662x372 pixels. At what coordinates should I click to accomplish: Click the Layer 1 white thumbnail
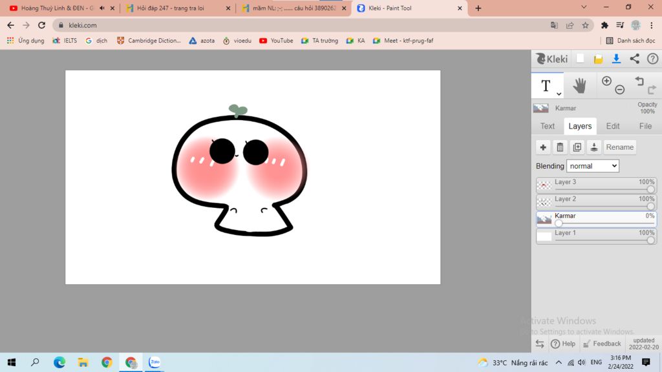(544, 236)
